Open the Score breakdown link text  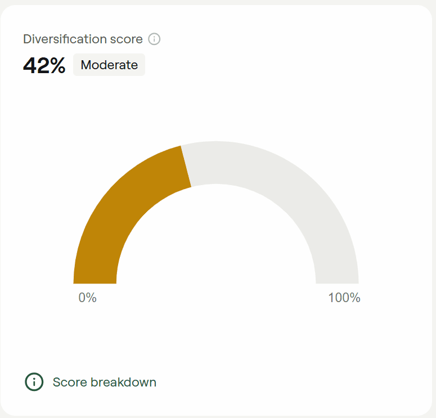[x=105, y=382]
